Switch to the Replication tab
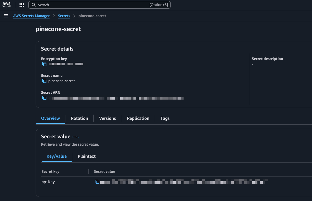The image size is (312, 201). click(138, 118)
